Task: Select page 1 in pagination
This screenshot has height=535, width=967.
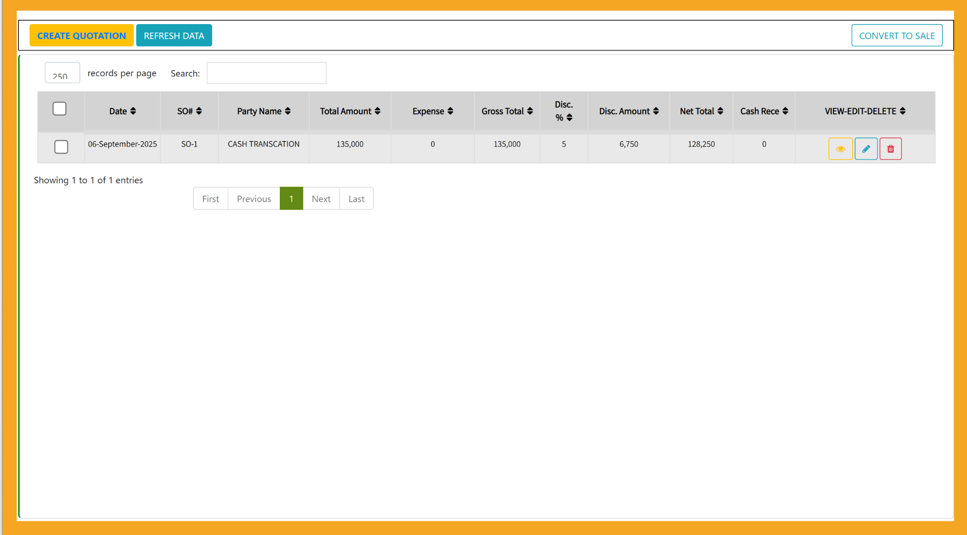Action: pos(291,199)
